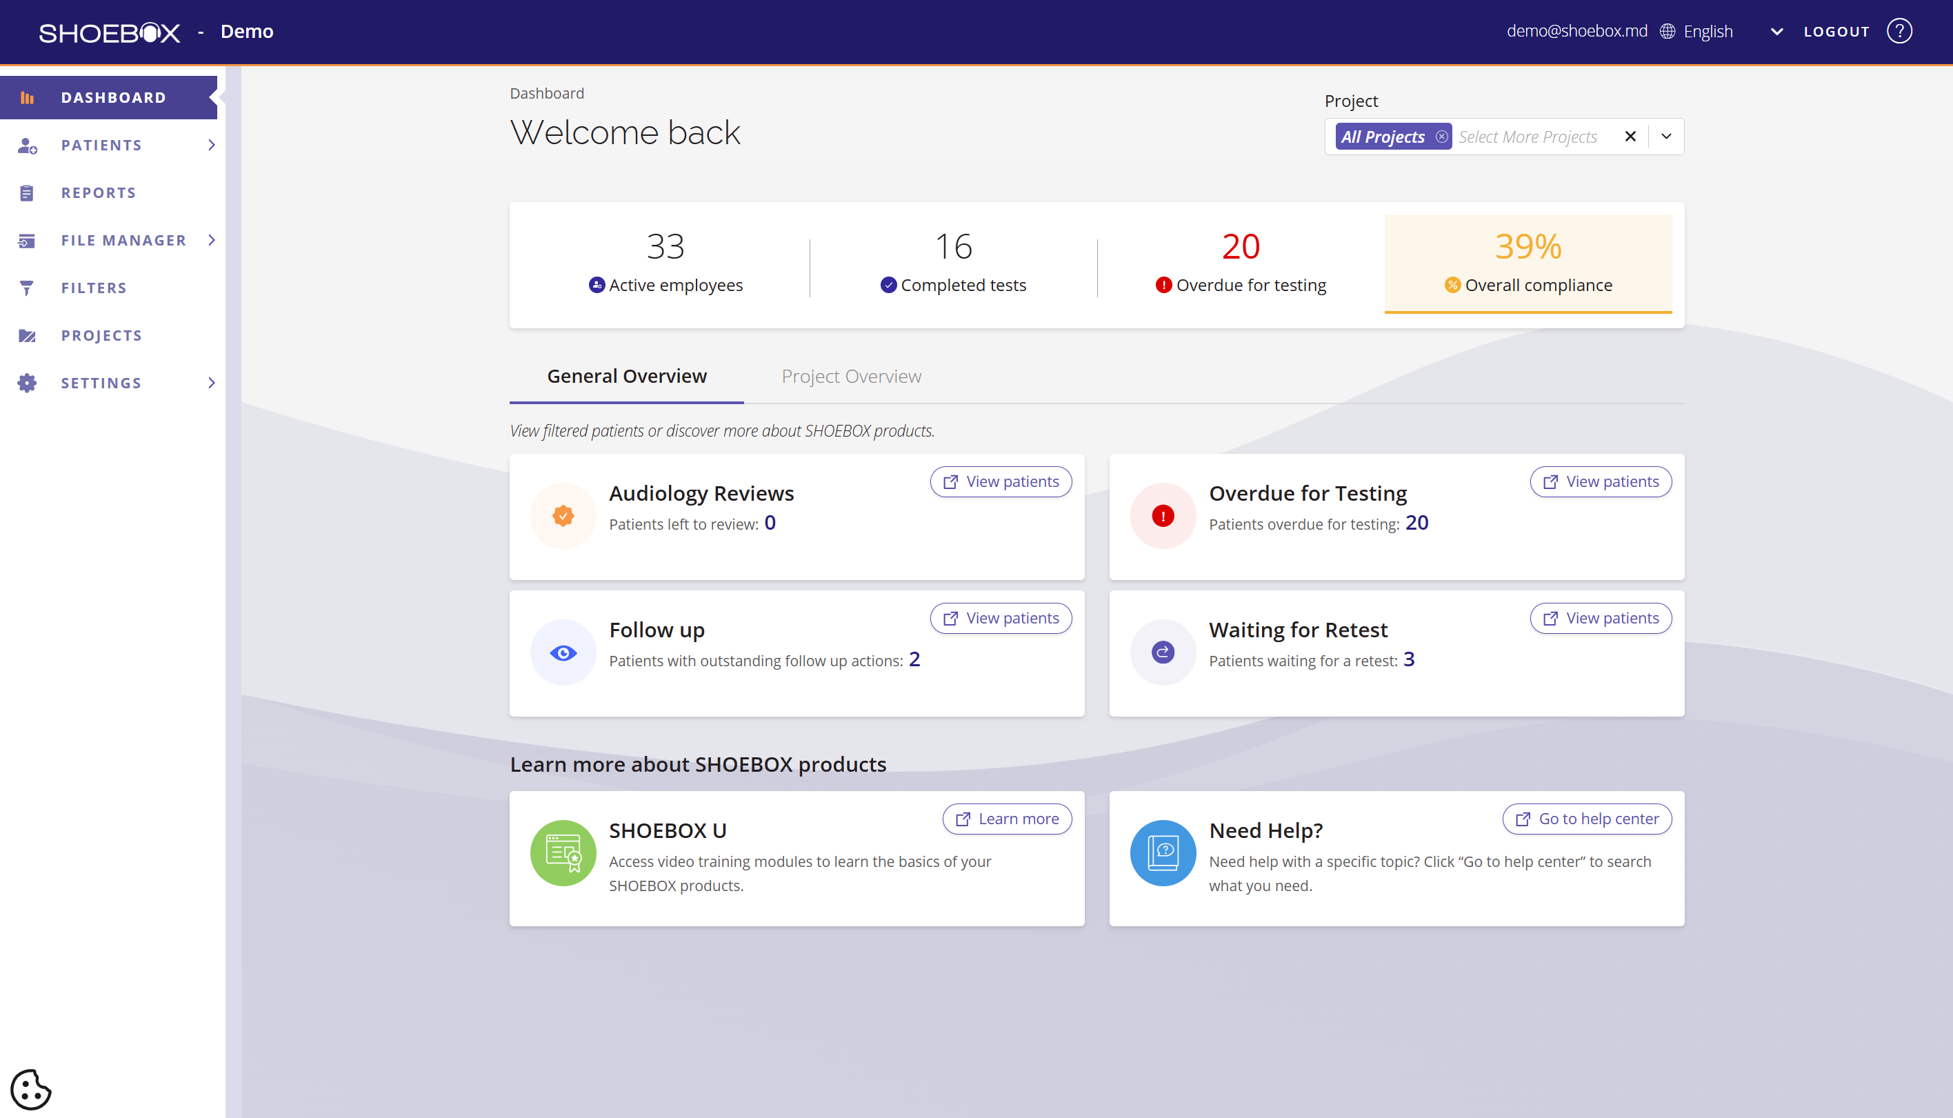
Task: Click the Reports document icon
Action: (27, 192)
